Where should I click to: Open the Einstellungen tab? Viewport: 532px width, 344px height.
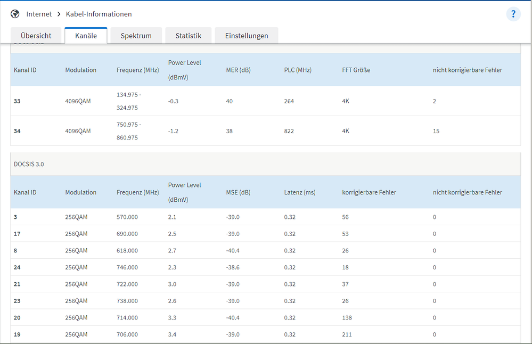pos(246,36)
